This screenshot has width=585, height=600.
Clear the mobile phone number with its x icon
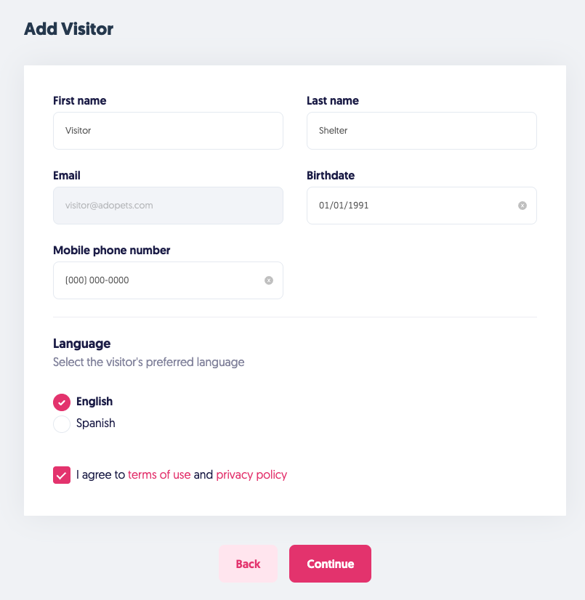pos(269,280)
